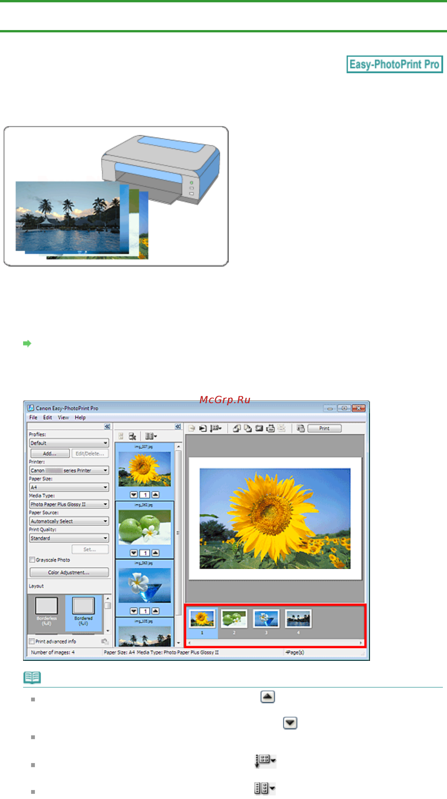Open the Edit menu

pyautogui.click(x=47, y=418)
